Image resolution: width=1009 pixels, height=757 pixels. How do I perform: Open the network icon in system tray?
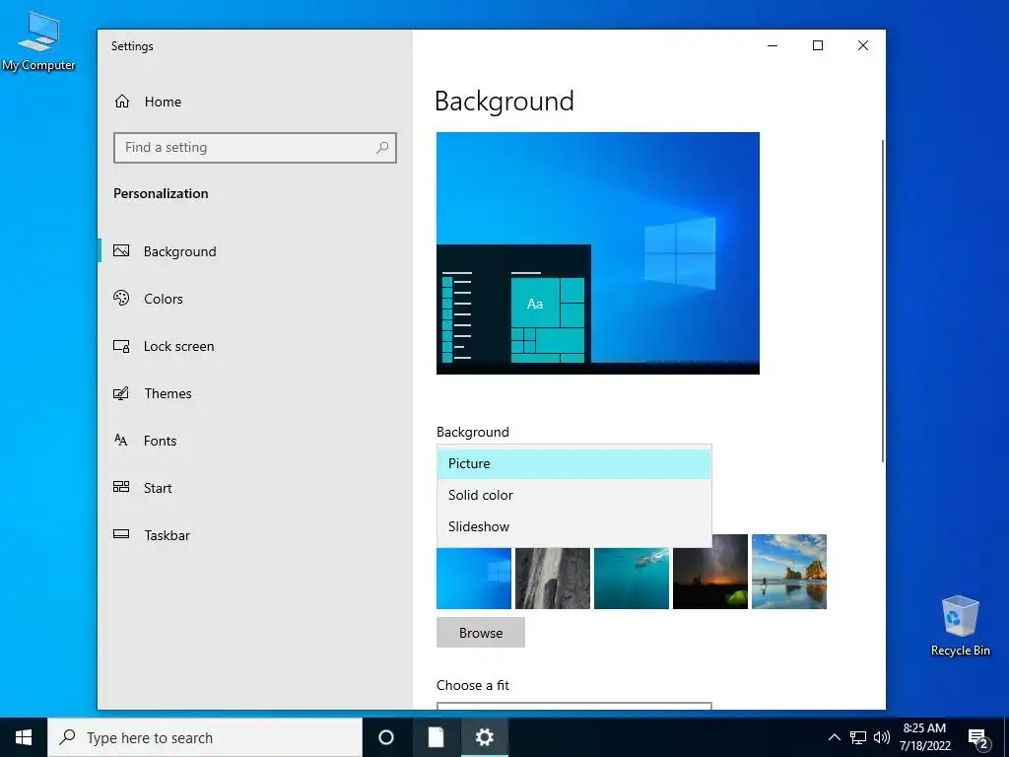click(x=858, y=737)
